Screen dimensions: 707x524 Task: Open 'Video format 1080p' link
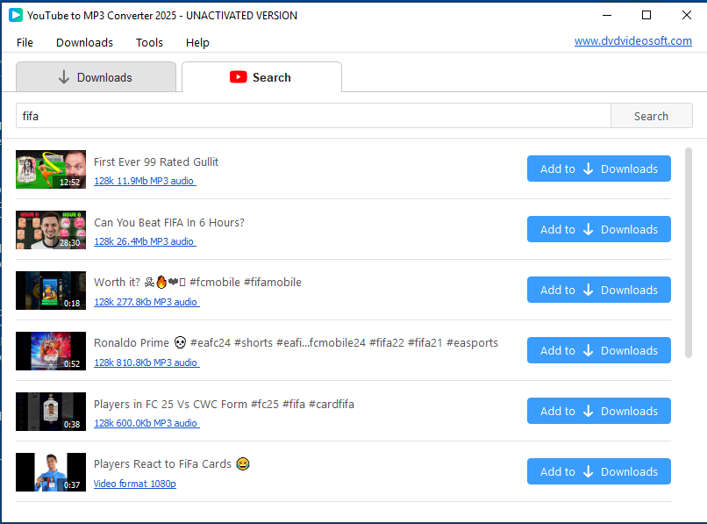click(x=135, y=484)
